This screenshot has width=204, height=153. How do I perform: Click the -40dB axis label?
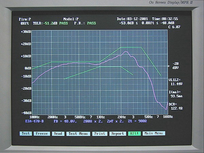click(27, 113)
